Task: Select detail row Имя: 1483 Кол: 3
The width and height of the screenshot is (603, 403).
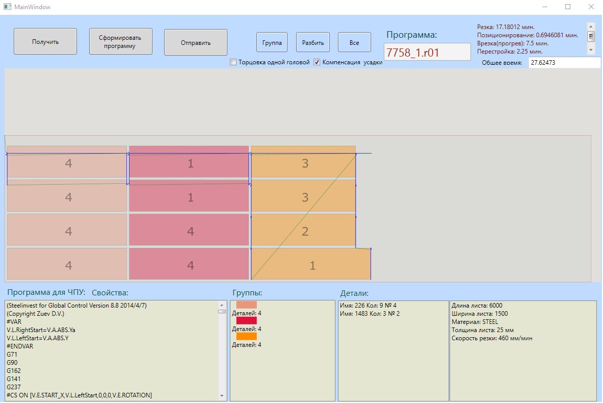Action: pyautogui.click(x=370, y=314)
